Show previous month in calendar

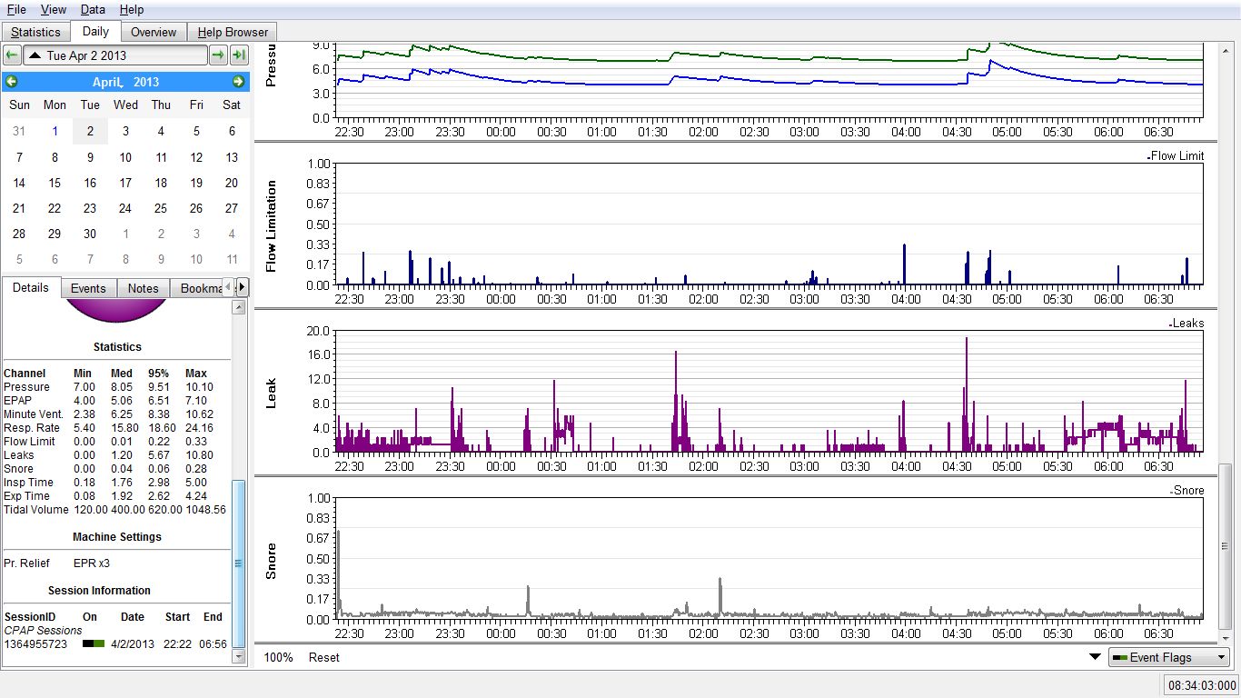(12, 82)
